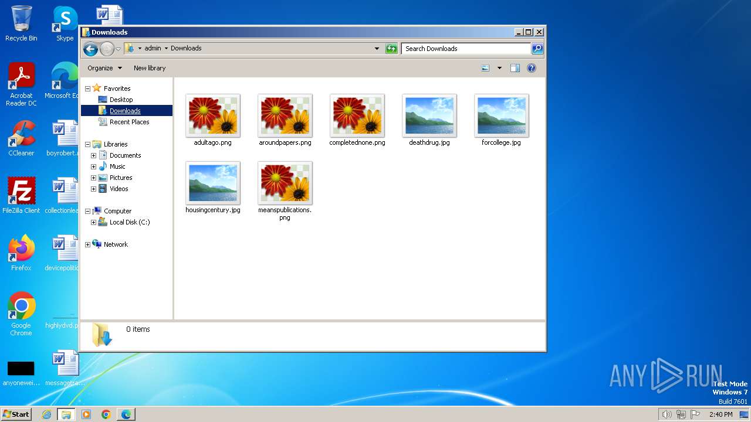The height and width of the screenshot is (422, 751).
Task: Click admin in the address breadcrumb
Action: [x=153, y=49]
